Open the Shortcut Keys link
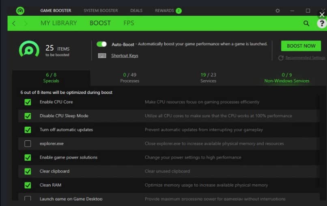 [125, 55]
